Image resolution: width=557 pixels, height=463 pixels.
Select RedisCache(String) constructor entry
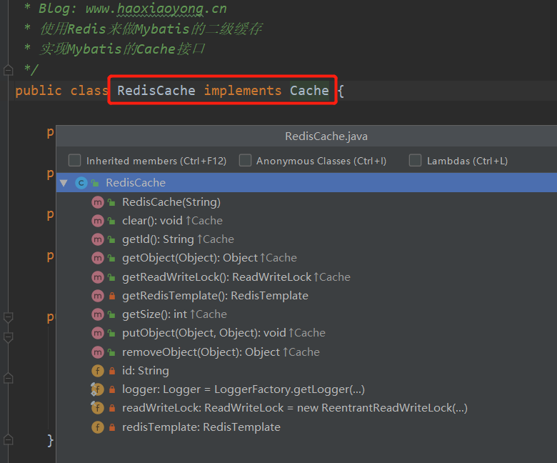tap(171, 202)
